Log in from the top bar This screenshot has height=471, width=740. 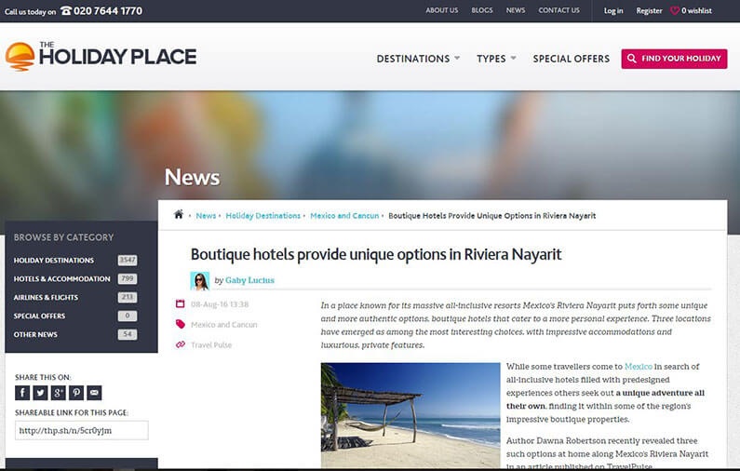click(x=613, y=11)
